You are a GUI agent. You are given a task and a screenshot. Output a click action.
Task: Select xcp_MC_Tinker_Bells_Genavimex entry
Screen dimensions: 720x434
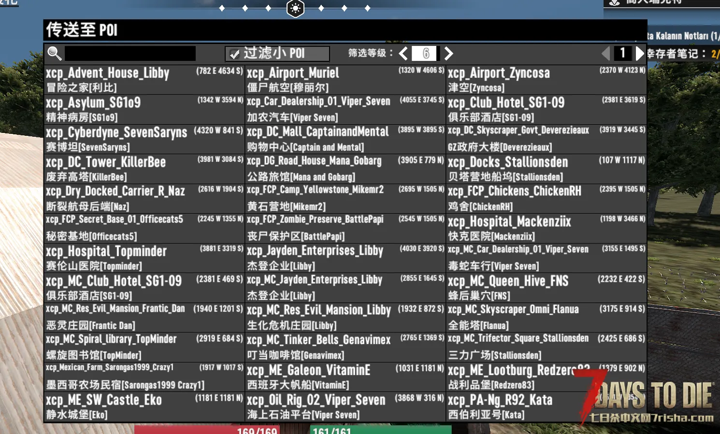pyautogui.click(x=346, y=347)
